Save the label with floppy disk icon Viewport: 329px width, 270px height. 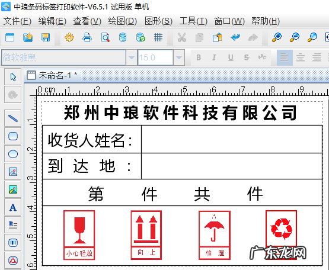click(x=46, y=37)
